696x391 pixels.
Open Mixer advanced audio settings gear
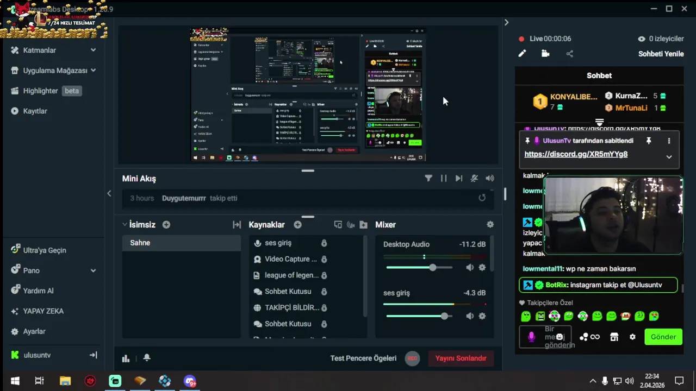pyautogui.click(x=490, y=224)
